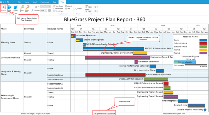Click the Zoom Out magnifier
209x115 pixels.
27,9
